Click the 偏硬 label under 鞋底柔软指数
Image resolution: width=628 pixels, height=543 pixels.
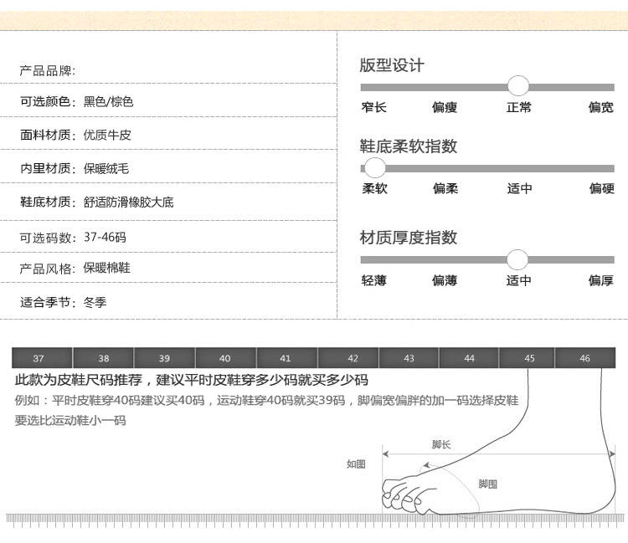click(x=601, y=189)
